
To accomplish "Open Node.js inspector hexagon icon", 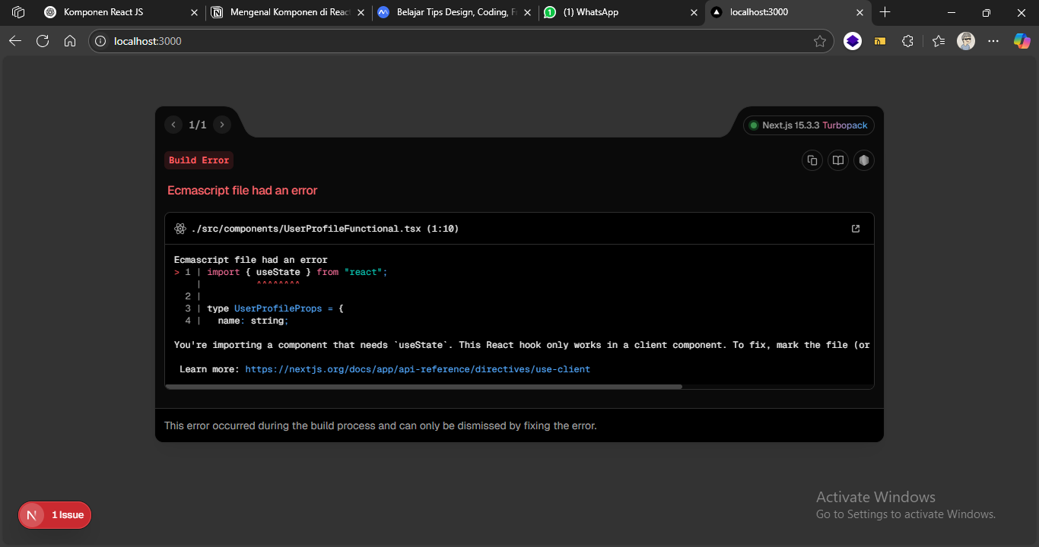I will 863,160.
